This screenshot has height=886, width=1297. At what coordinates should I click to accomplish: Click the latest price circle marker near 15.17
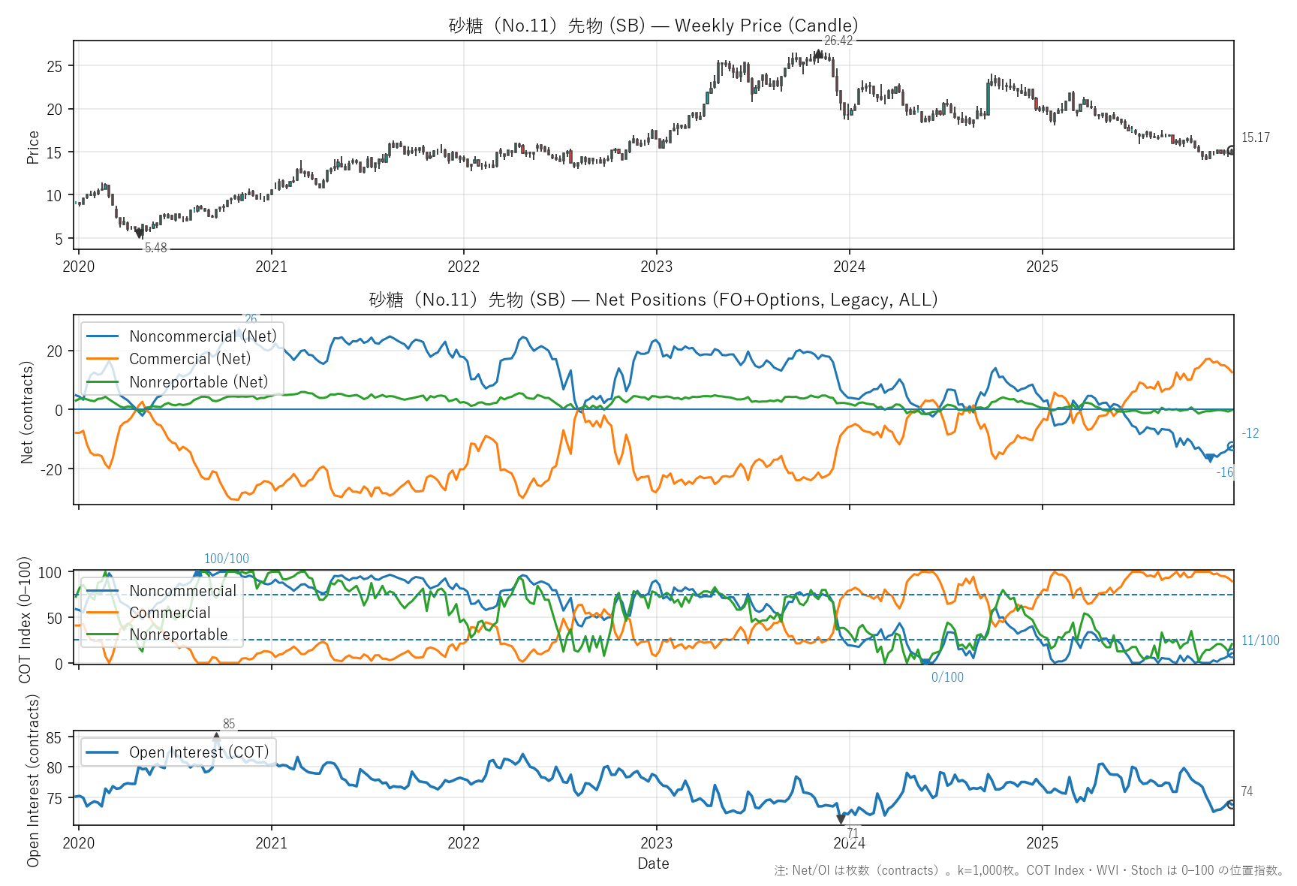(1231, 150)
